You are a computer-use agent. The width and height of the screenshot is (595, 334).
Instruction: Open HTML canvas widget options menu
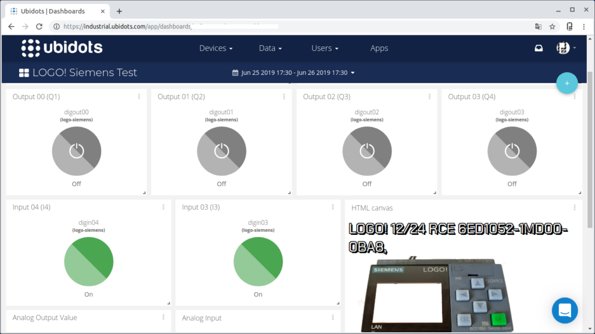pos(575,208)
